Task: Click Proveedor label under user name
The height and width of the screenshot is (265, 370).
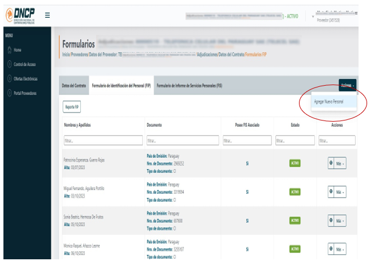Action: 328,20
